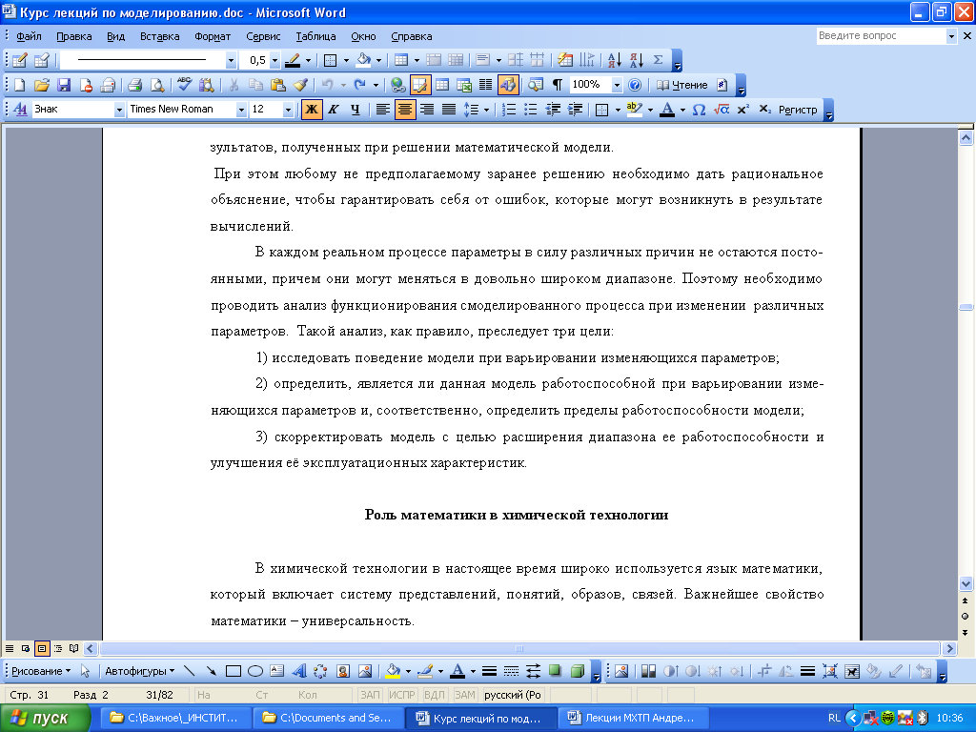Screen dimensions: 976x732
Task: Apply subscript with the x₂ icon
Action: click(765, 110)
